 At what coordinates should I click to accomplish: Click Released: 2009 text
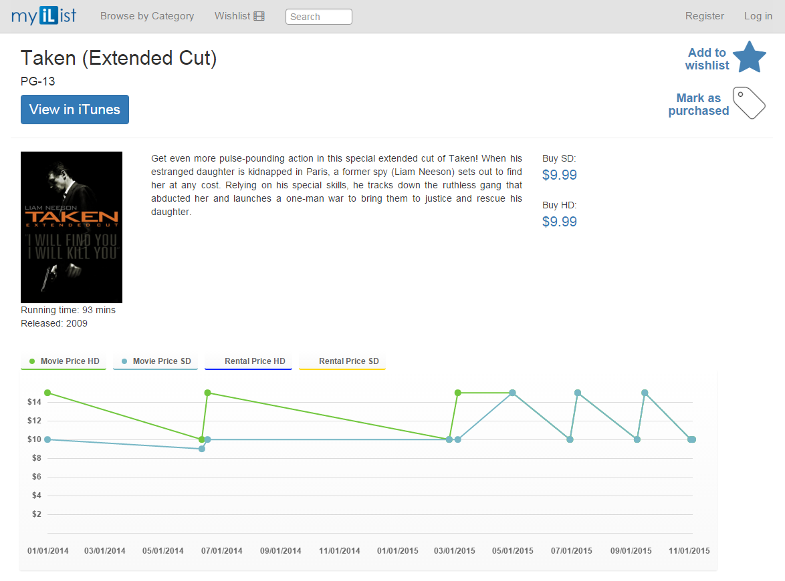(54, 323)
